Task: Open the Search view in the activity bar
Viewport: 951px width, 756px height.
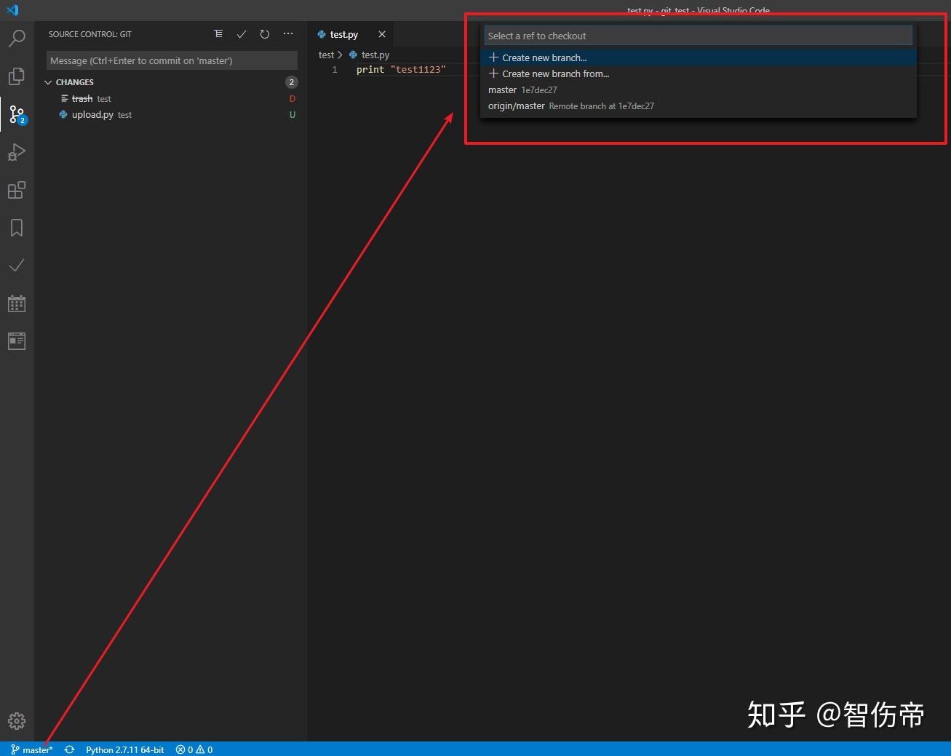Action: coord(17,38)
